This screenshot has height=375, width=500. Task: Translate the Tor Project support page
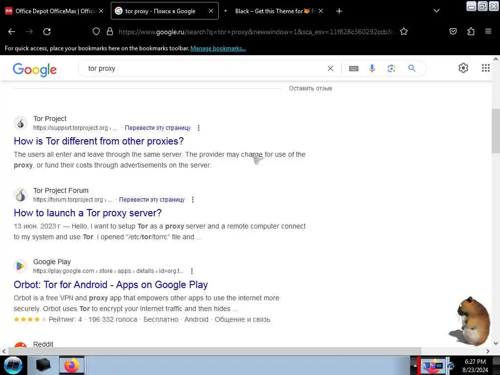[x=158, y=128]
